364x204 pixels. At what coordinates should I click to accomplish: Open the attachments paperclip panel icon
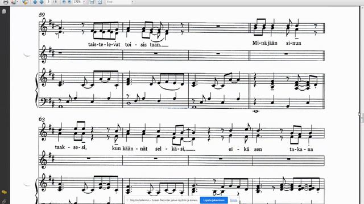(4, 201)
